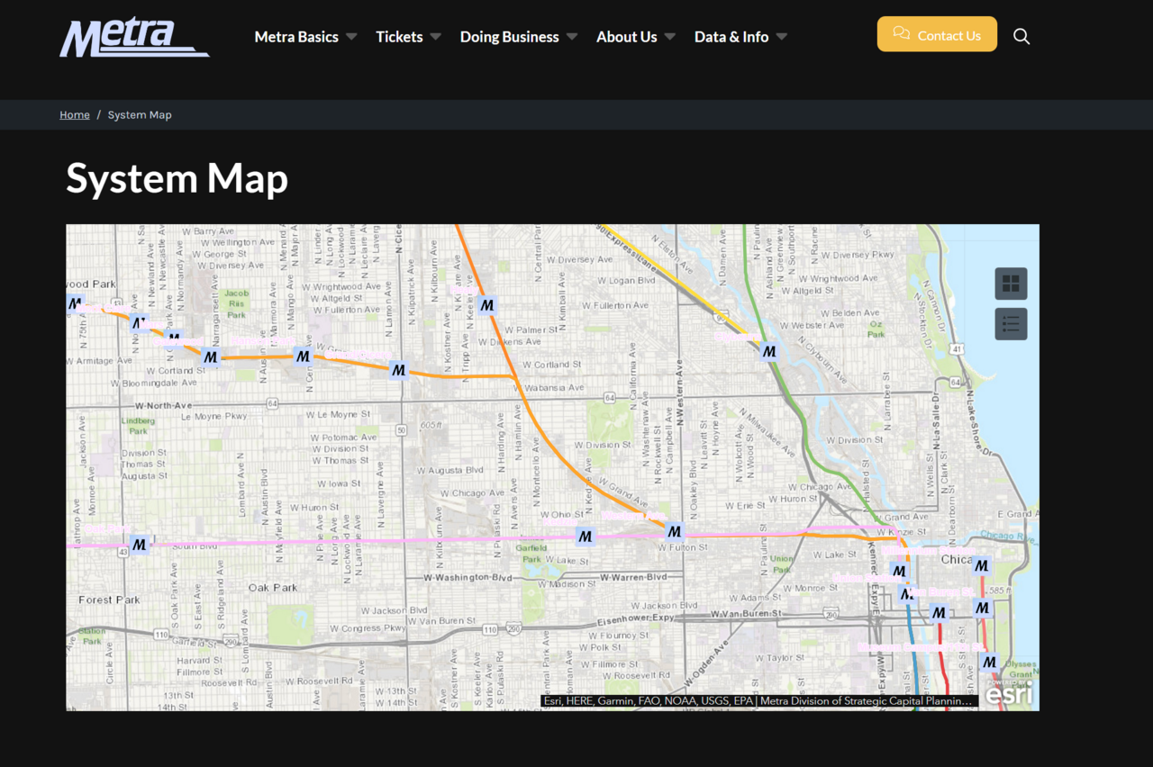Image resolution: width=1153 pixels, height=767 pixels.
Task: Click the Museum Campus/11th St. station marker
Action: pos(989,662)
